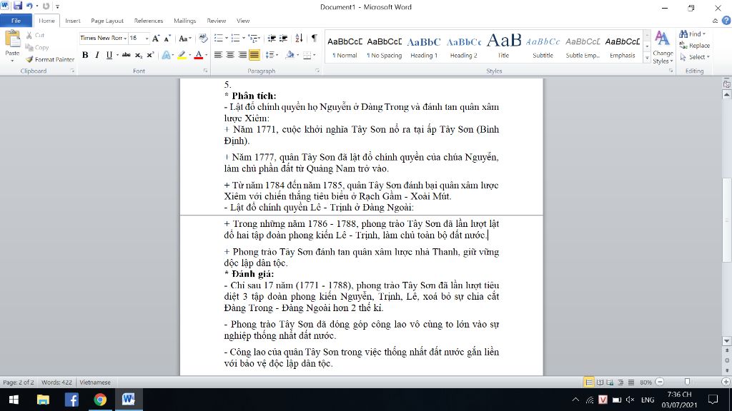This screenshot has width=732, height=411.
Task: Toggle Superscript formatting
Action: 150,55
